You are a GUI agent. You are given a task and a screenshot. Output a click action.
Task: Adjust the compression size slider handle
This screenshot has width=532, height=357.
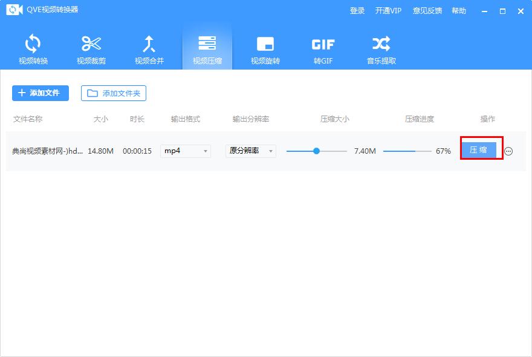click(x=316, y=151)
